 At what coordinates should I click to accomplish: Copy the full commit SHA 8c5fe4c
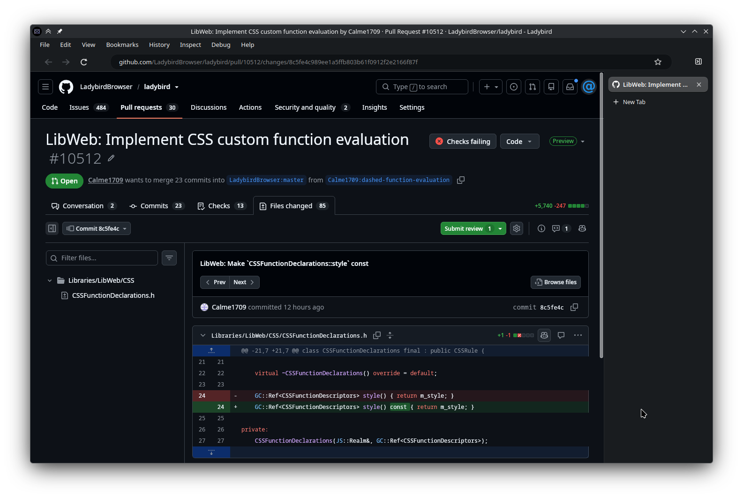574,307
